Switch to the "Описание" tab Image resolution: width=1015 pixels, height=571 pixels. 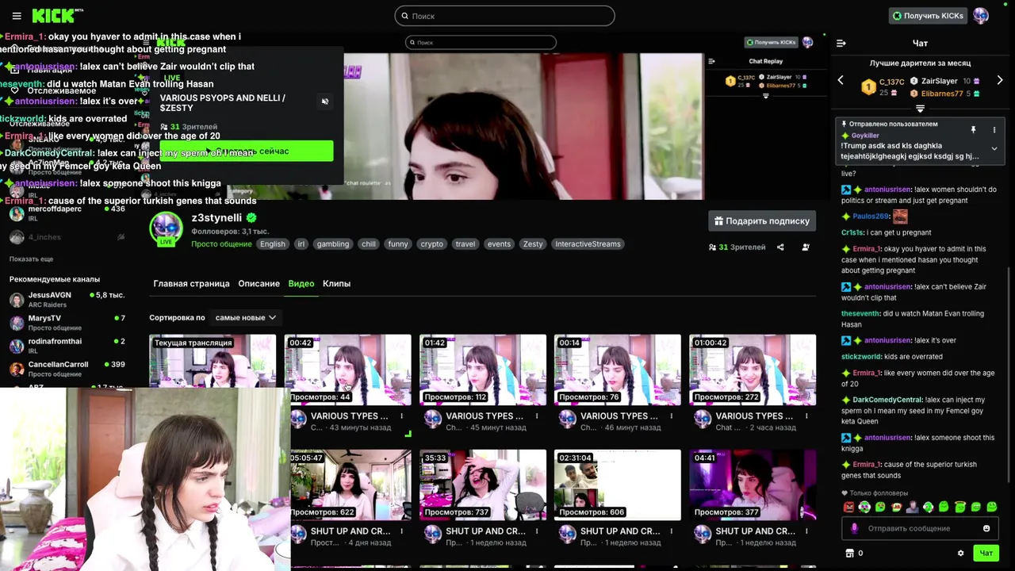coord(259,283)
